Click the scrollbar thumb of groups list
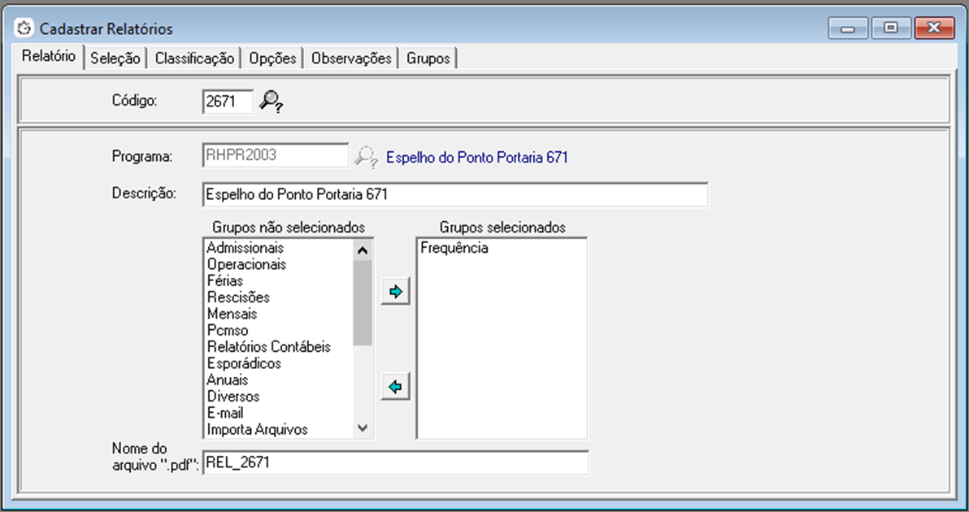This screenshot has height=512, width=969. tap(363, 302)
